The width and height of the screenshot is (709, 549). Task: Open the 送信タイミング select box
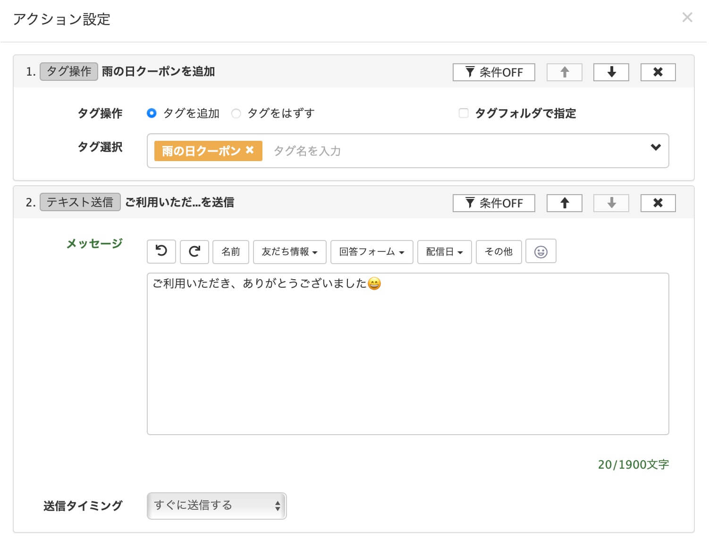[x=217, y=506]
